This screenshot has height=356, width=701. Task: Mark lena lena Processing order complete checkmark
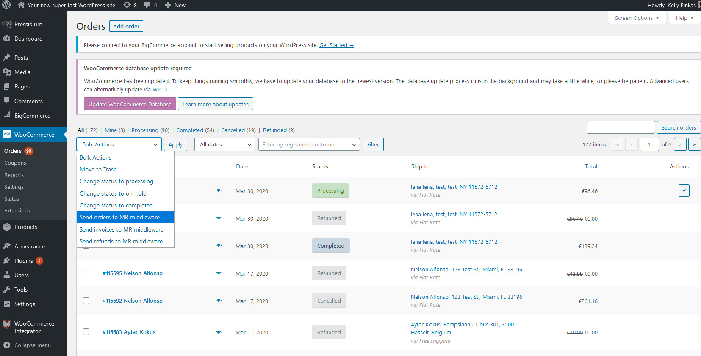tap(684, 190)
